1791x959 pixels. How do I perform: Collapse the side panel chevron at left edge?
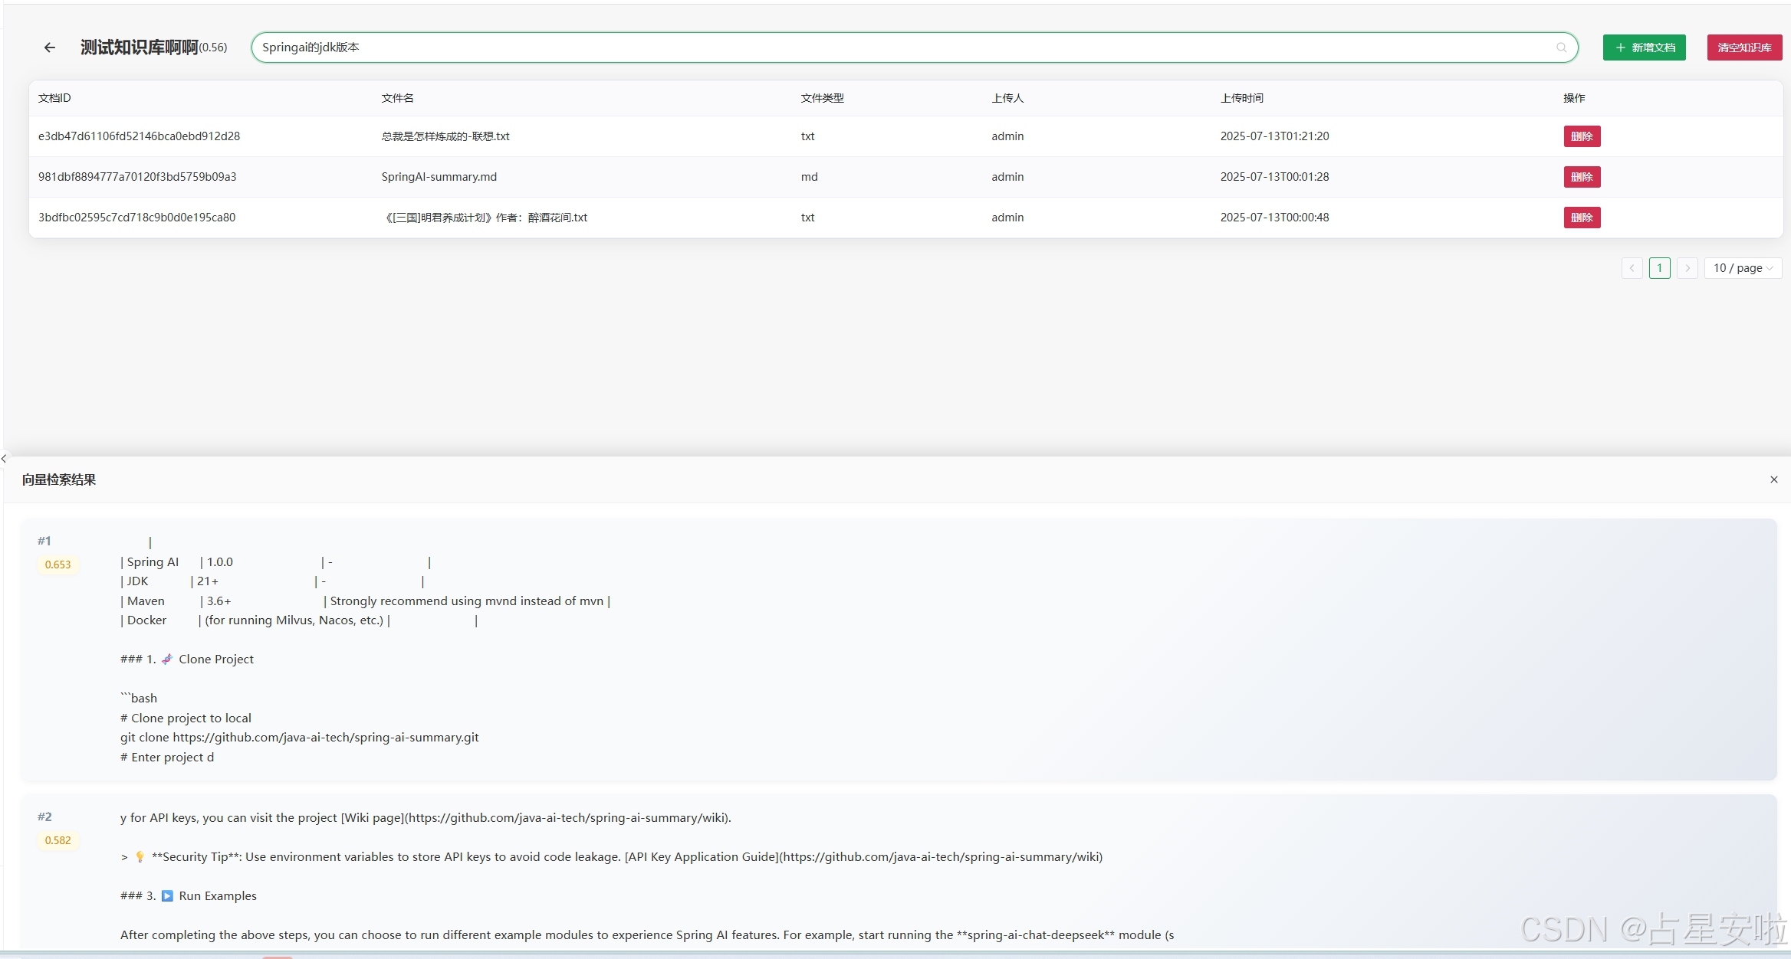tap(4, 458)
